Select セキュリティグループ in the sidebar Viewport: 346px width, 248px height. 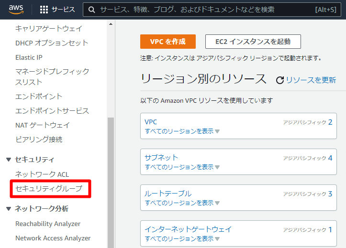tap(49, 189)
